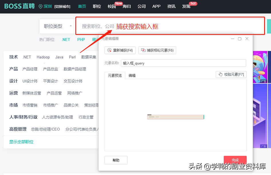Click the 产品经理 job link

pos(30,69)
